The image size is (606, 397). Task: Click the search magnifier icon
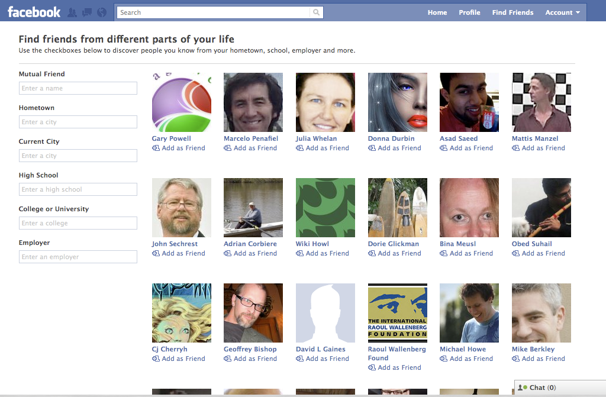(317, 12)
